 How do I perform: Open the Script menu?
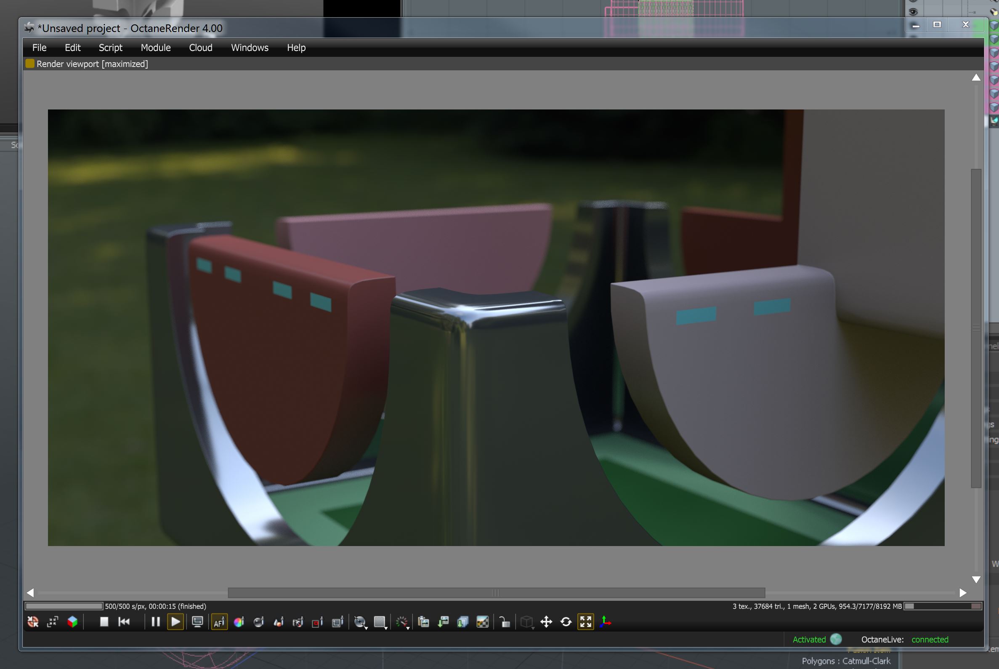[110, 48]
